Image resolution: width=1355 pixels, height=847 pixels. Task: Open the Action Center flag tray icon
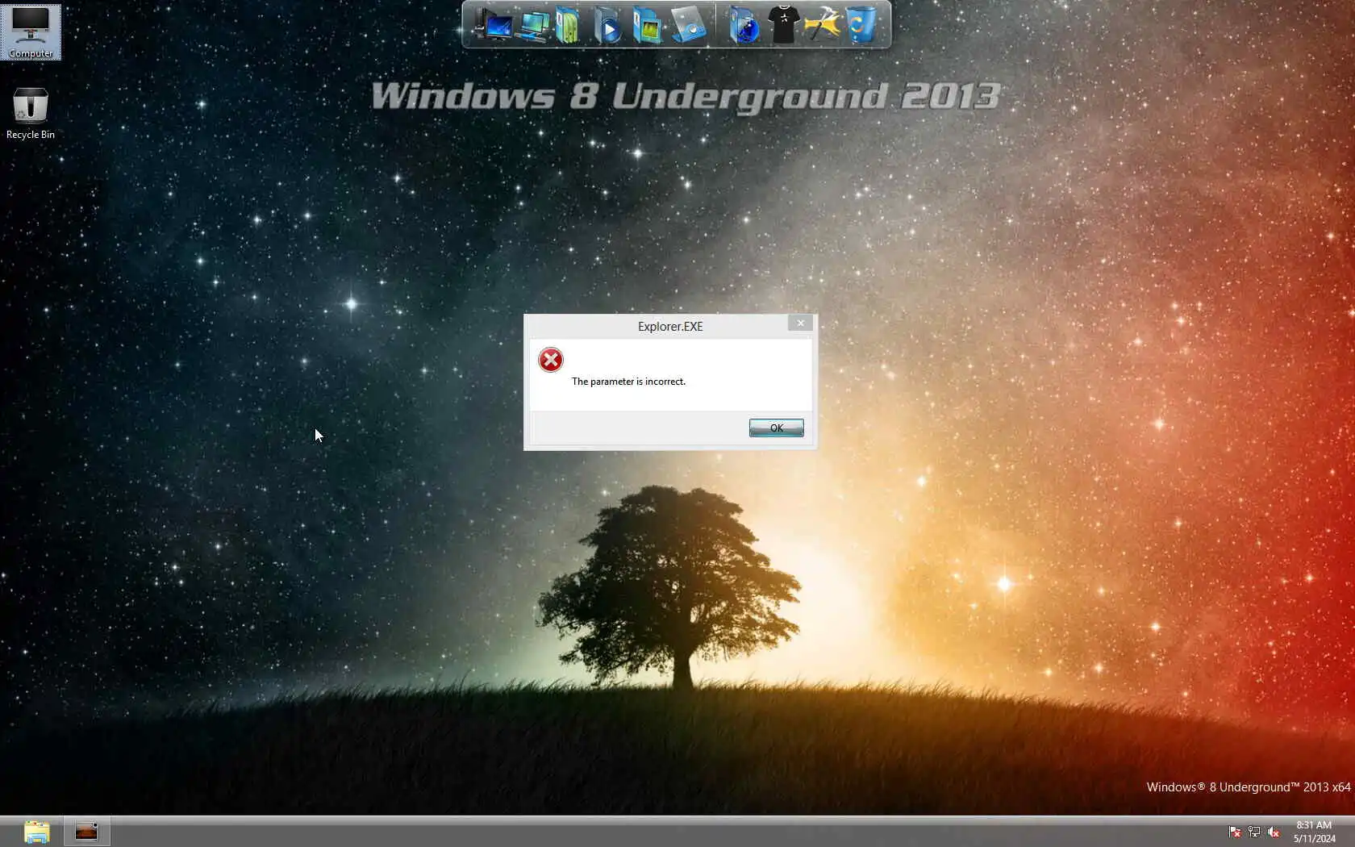point(1234,832)
